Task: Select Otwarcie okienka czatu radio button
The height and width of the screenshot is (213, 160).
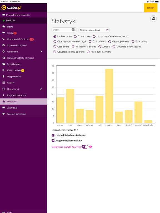Action: (114, 47)
